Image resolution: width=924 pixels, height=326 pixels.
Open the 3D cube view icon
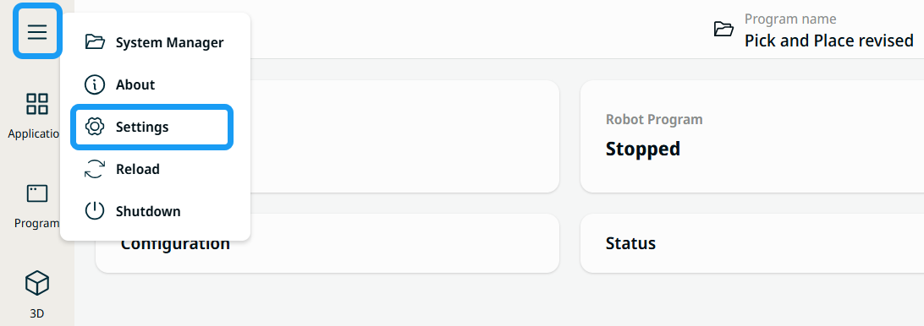click(x=37, y=283)
